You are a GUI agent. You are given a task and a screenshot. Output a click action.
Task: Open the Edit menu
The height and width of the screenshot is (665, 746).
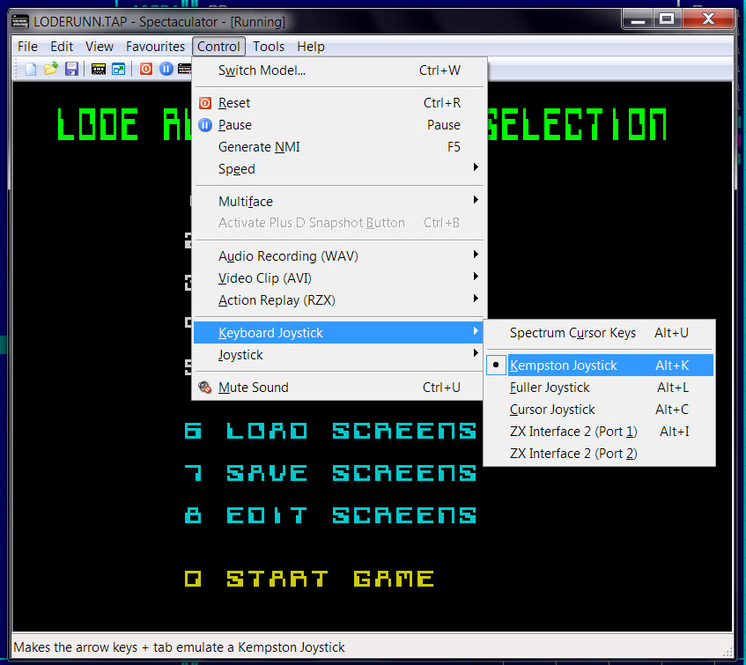tap(62, 47)
